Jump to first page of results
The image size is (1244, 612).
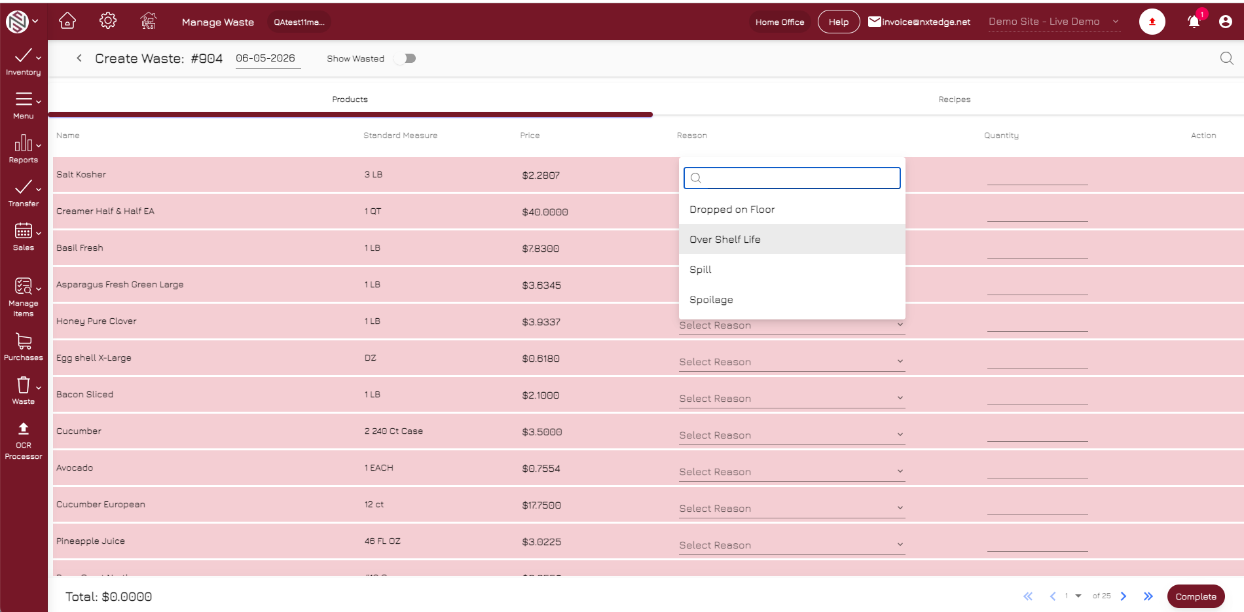click(x=1028, y=596)
